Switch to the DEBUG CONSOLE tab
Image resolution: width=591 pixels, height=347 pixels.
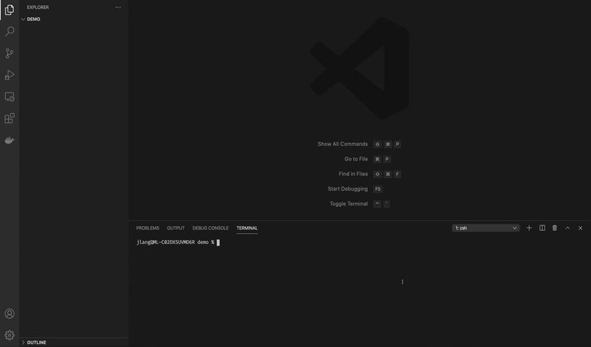(x=210, y=228)
